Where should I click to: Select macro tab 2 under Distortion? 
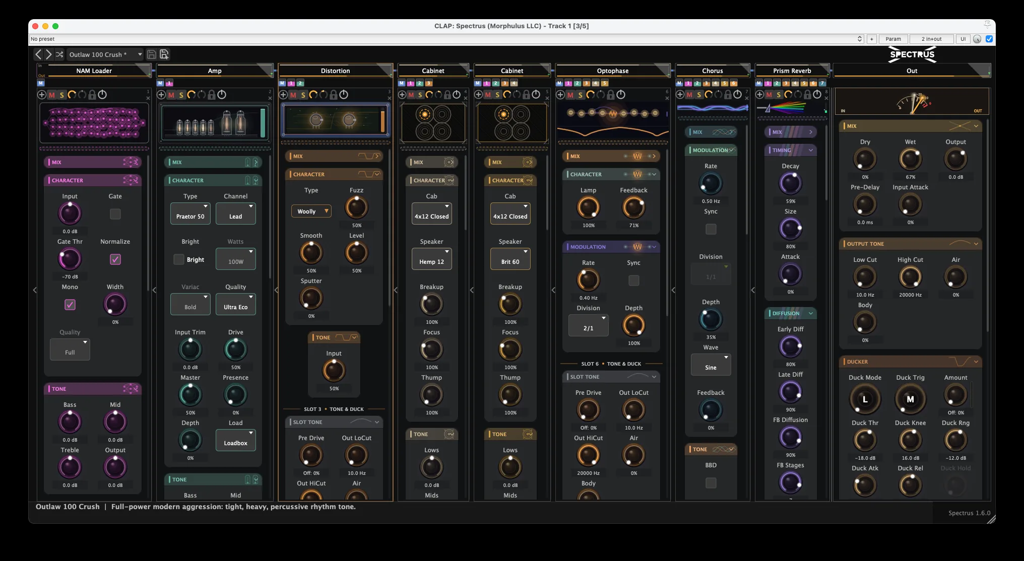(x=300, y=83)
